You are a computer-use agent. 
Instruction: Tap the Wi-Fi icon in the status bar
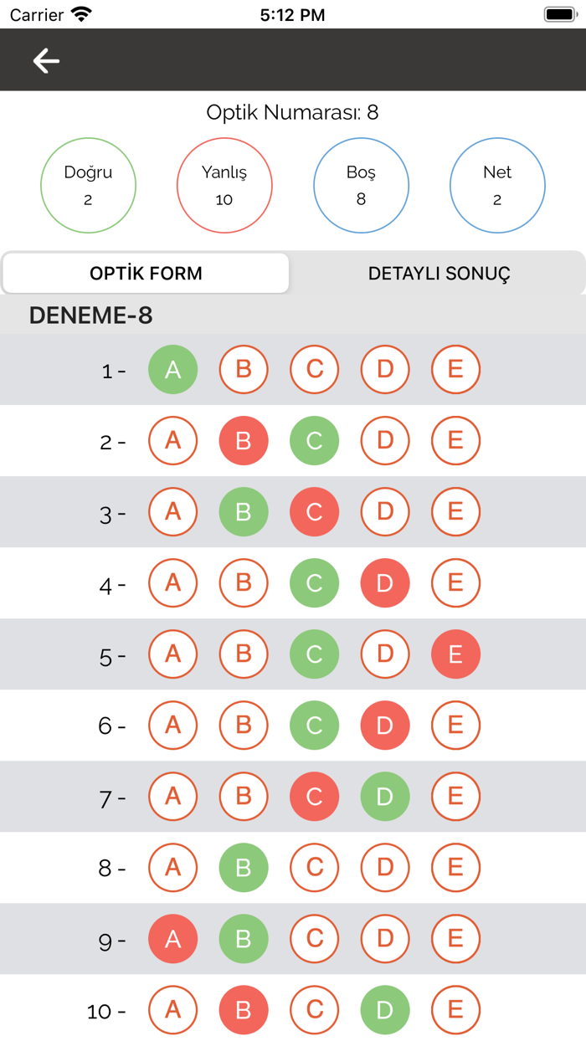click(x=80, y=13)
